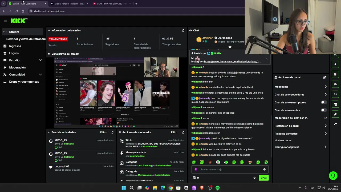Open Drops y recompensas in the sidebar
Screen dimensions: 341x192
[23, 82]
